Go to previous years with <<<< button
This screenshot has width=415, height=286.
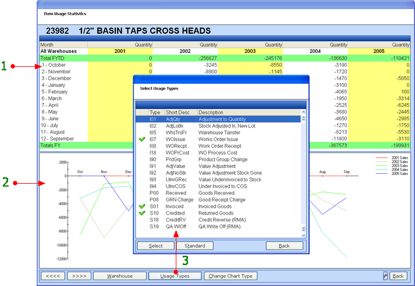[x=52, y=276]
